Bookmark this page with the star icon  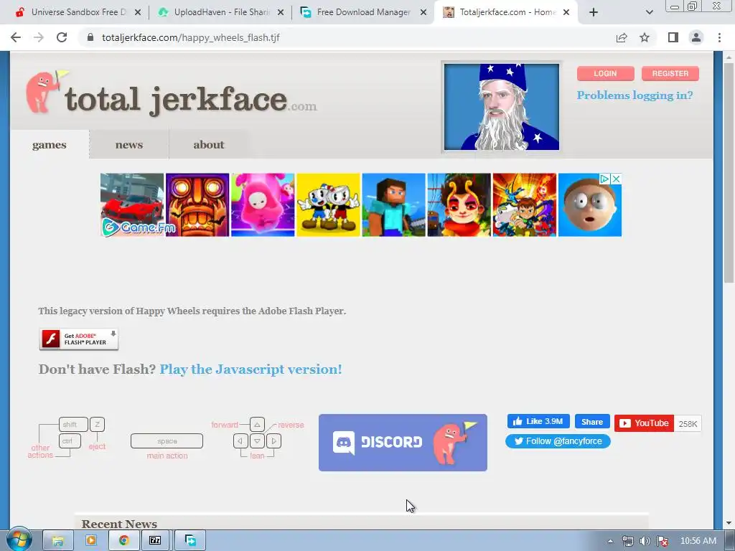coord(645,37)
